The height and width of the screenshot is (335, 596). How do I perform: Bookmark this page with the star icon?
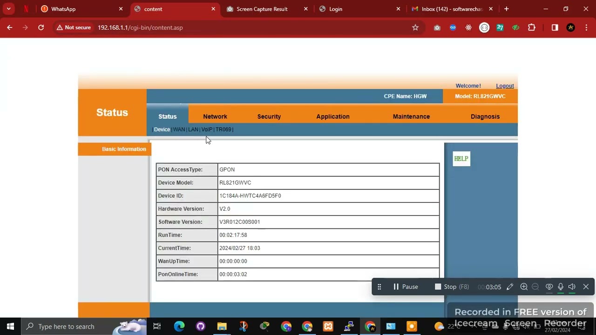tap(415, 27)
